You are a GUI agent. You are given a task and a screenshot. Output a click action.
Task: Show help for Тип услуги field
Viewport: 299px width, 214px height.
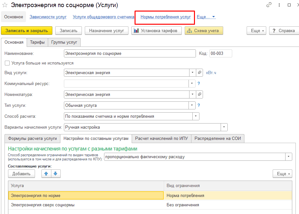(199, 105)
